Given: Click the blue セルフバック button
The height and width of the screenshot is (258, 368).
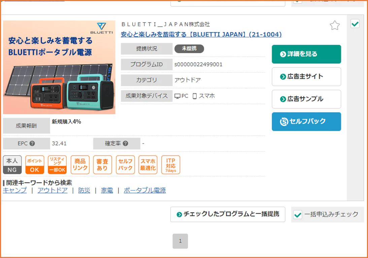Looking at the screenshot, I should [306, 122].
